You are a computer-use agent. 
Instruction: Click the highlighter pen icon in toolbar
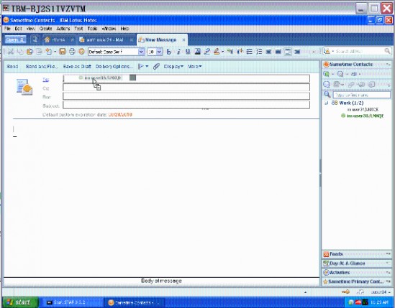coord(207,52)
